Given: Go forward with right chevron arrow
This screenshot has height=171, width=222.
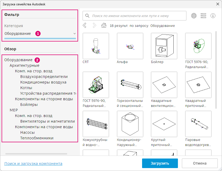Looking at the screenshot, I should point(95,26).
